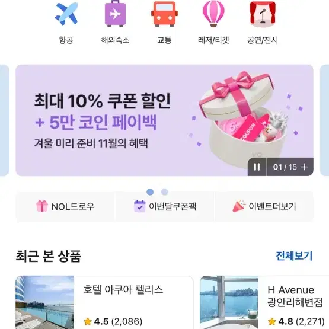
Task: Open the 10% coupon discount banner
Action: point(165,120)
